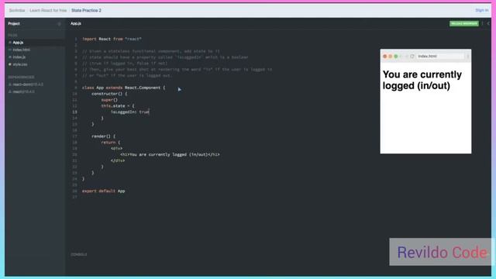Click the h1 'You are currently logged' line
The width and height of the screenshot is (496, 279).
pyautogui.click(x=170, y=155)
